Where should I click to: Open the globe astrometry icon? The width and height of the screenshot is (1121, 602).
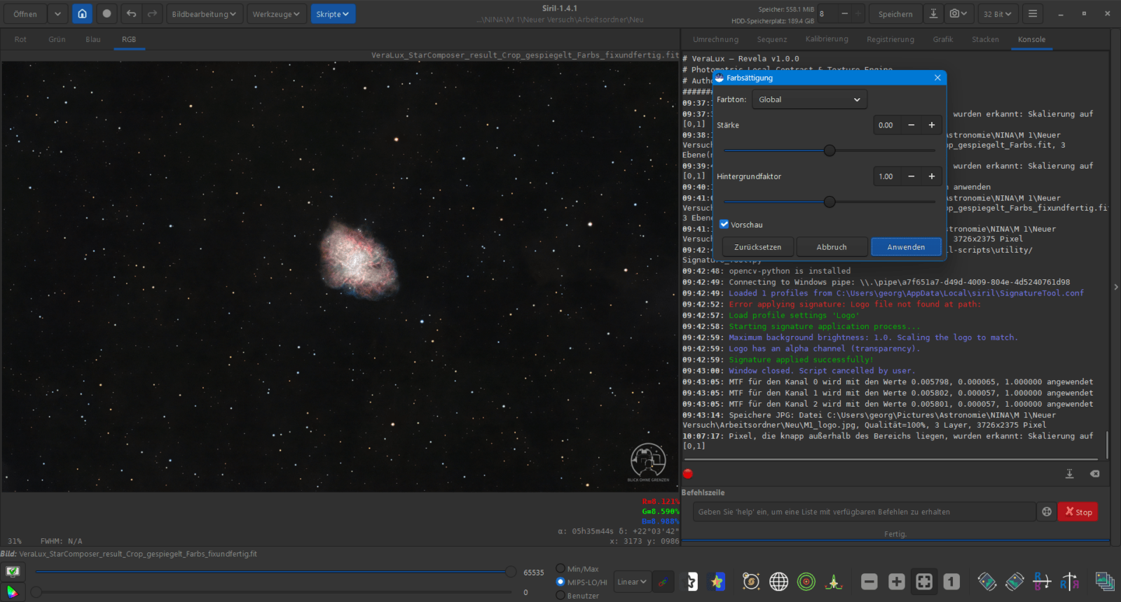coord(778,582)
